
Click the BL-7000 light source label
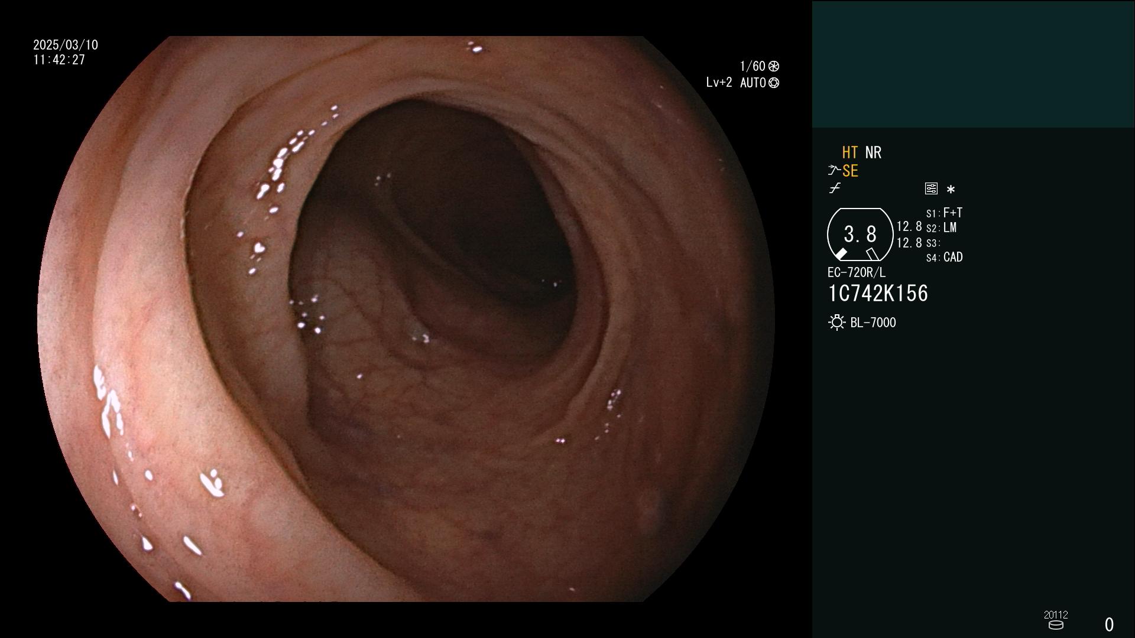point(873,323)
